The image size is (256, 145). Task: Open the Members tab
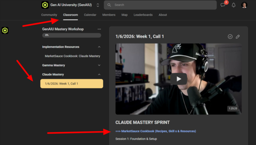[109, 15]
